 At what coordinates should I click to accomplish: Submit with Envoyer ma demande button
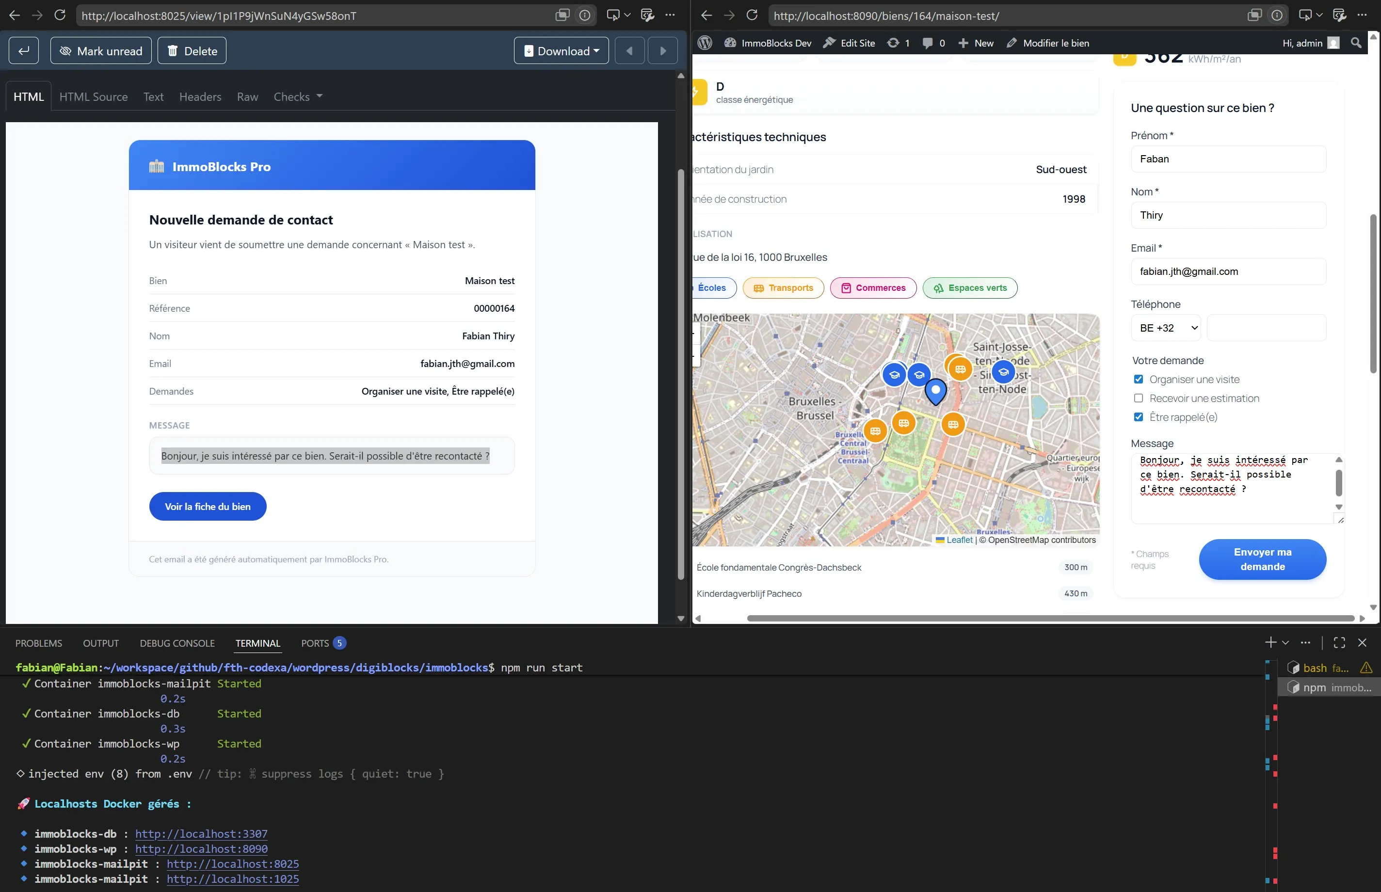click(1262, 559)
